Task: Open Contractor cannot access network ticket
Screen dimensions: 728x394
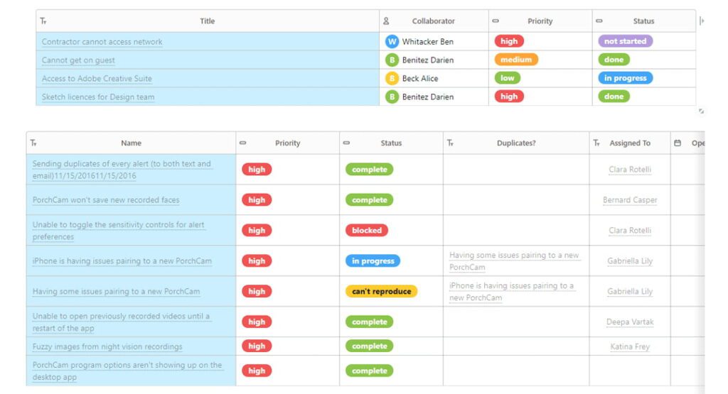Action: (102, 42)
